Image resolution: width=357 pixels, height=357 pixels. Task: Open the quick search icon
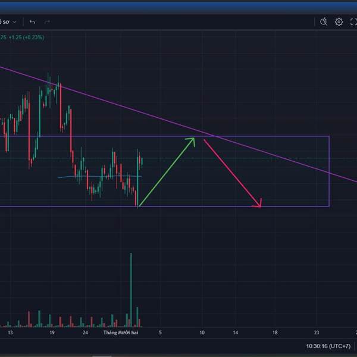[x=324, y=21]
